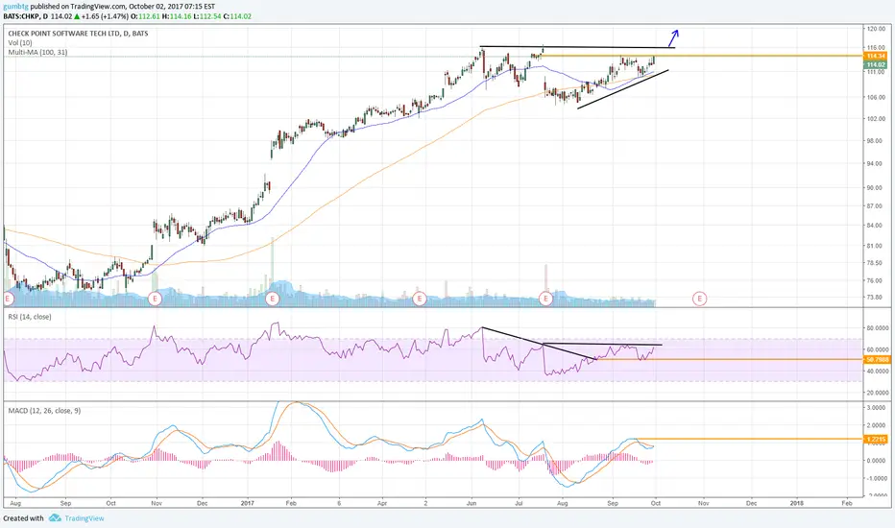Click the earnings E marker near late July 2017
Screen dimensions: 895x528
(x=546, y=298)
